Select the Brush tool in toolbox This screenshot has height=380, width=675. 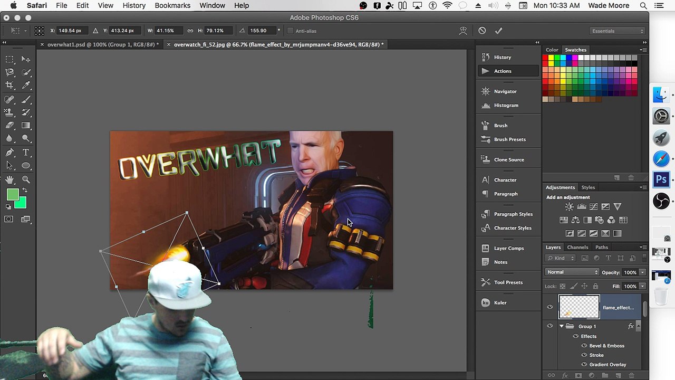pyautogui.click(x=26, y=99)
